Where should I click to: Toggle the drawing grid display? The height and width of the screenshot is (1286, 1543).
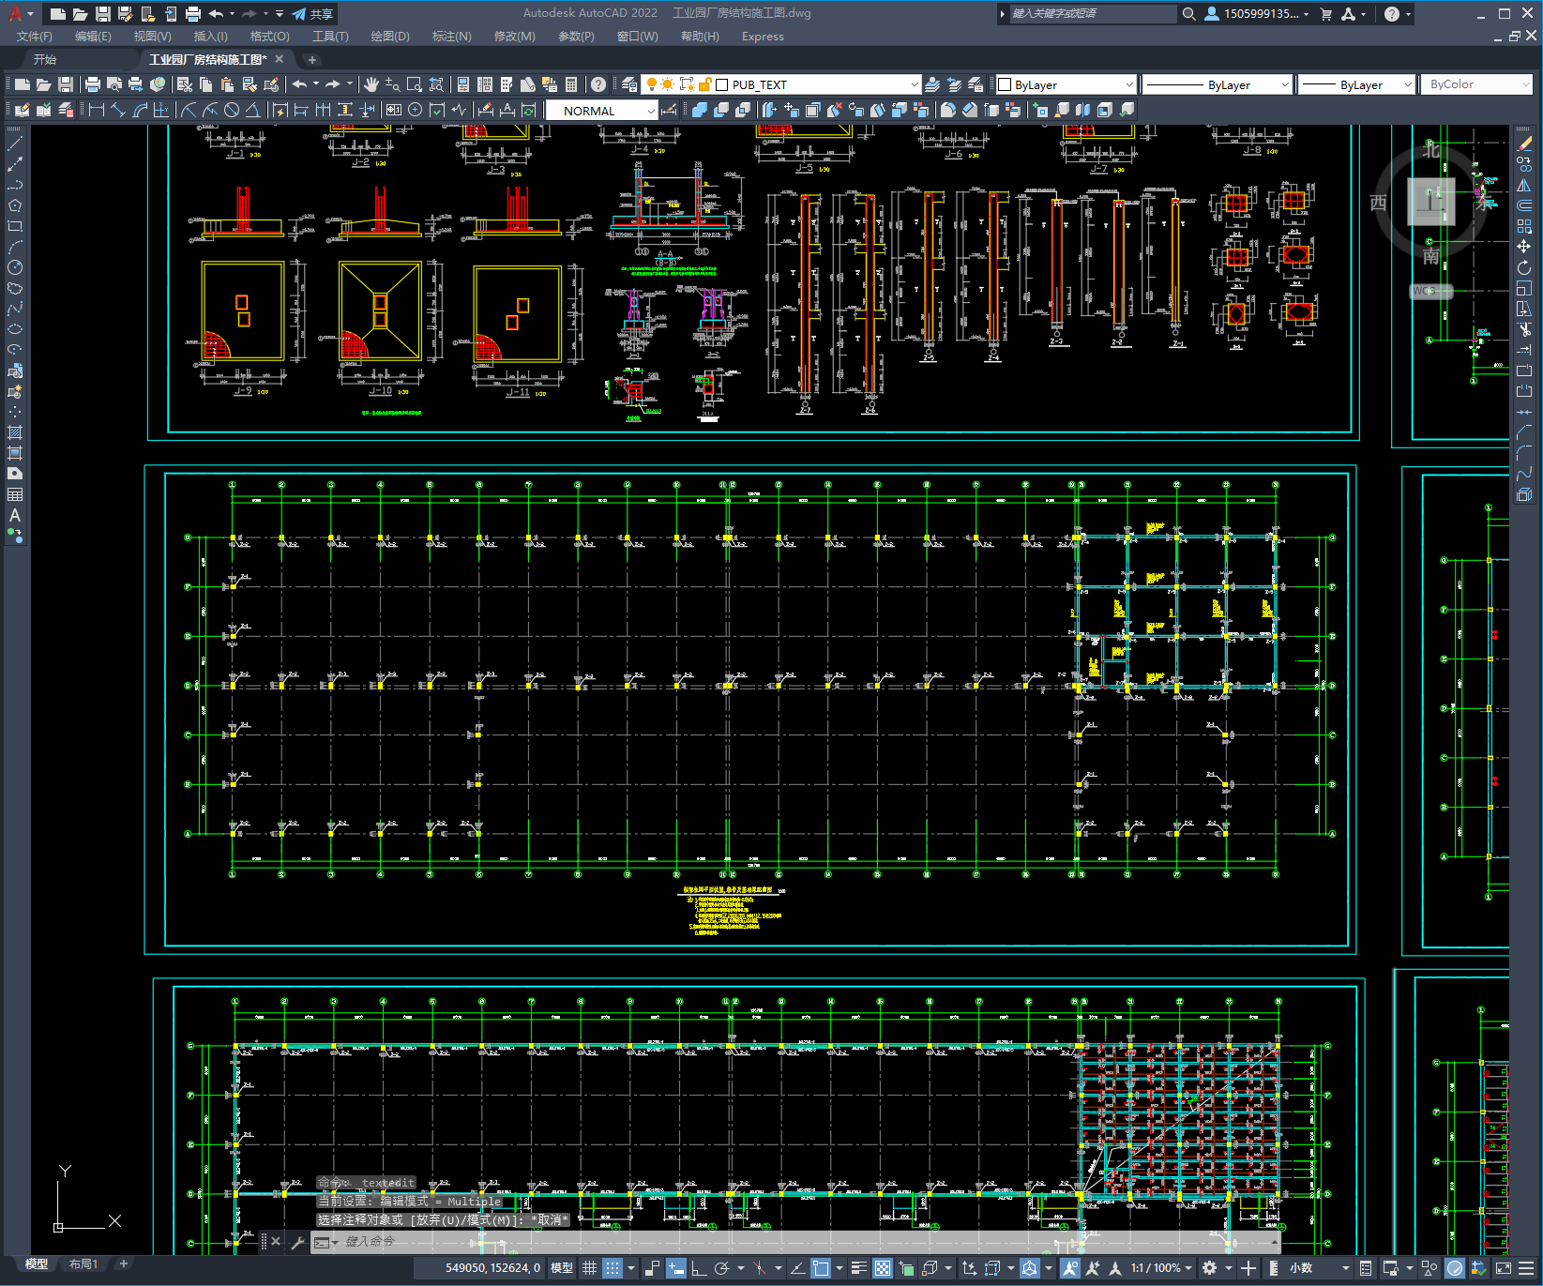589,1268
